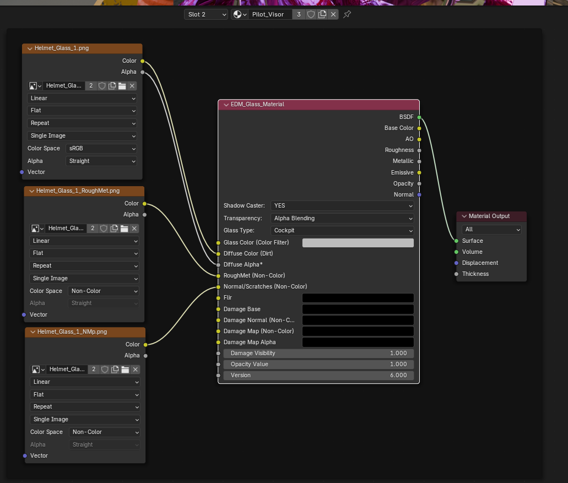The height and width of the screenshot is (483, 568).
Task: Click the BSDF output socket on EDM_Glass_Material
Action: pos(419,117)
